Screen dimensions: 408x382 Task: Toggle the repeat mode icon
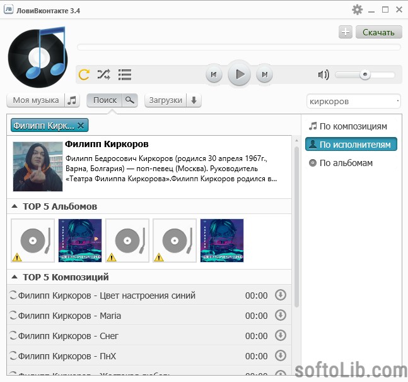(x=84, y=75)
